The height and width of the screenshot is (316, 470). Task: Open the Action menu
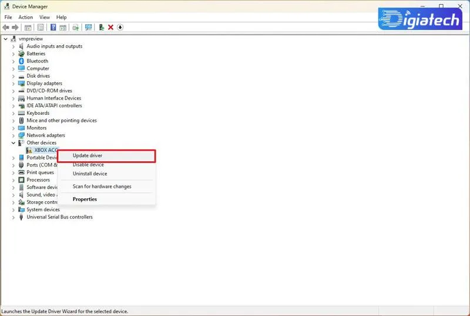25,18
